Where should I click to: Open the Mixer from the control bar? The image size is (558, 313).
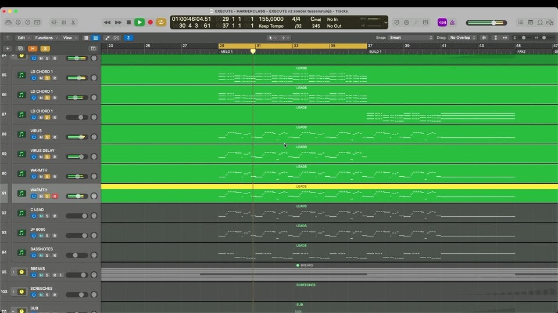pos(63,22)
